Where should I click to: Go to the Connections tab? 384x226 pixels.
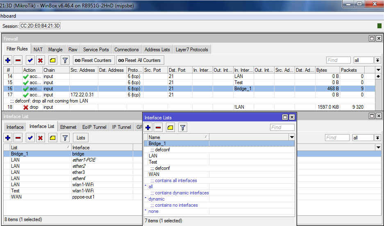click(x=127, y=50)
